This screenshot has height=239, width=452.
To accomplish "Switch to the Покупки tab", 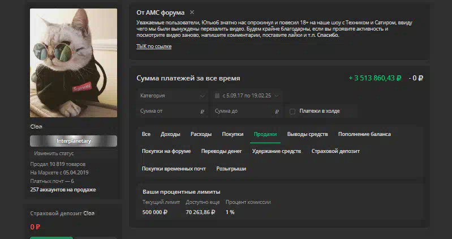I will tap(233, 134).
